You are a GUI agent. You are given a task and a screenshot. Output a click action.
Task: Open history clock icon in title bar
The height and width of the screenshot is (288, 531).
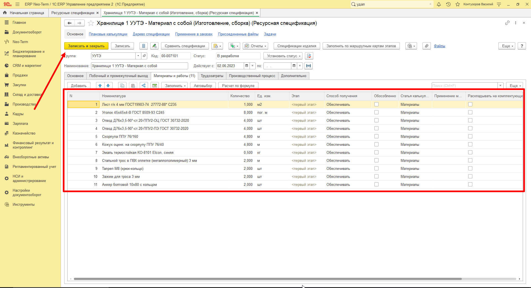(x=448, y=4)
